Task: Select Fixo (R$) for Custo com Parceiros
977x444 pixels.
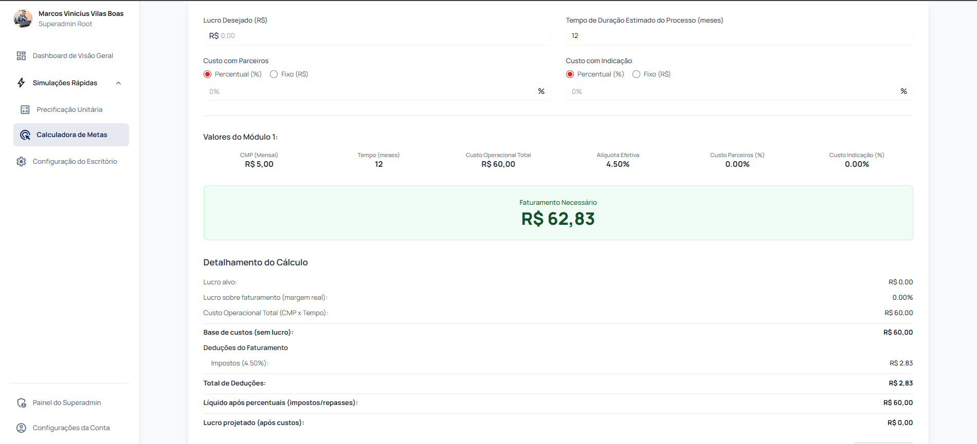Action: click(274, 74)
